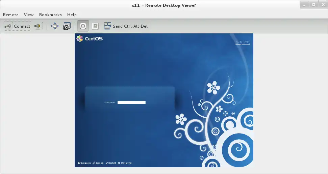Viewport: 328px width, 174px height.
Task: Click the disconnect plug icon
Action: pyautogui.click(x=38, y=26)
